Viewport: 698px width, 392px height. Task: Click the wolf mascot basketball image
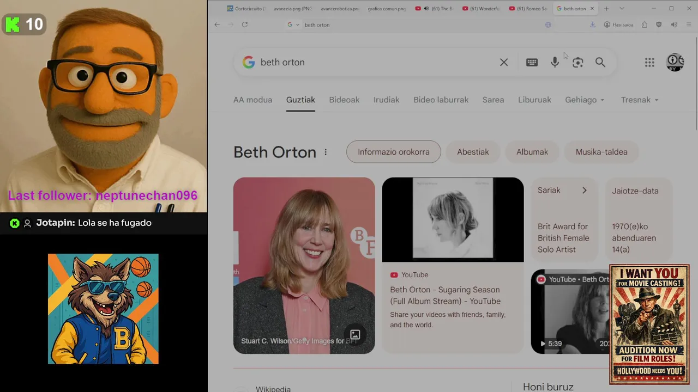[103, 309]
